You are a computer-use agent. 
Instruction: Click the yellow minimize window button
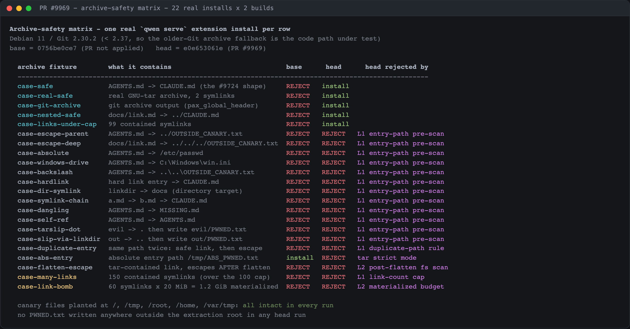(x=19, y=8)
